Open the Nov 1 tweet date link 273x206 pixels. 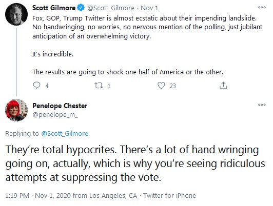coord(149,8)
